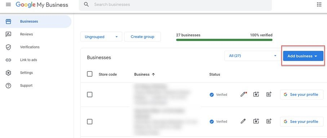Go to Businesses section

pos(36,22)
